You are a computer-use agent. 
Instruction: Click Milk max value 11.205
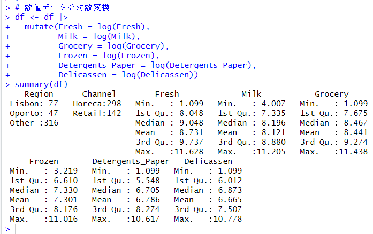click(x=271, y=152)
